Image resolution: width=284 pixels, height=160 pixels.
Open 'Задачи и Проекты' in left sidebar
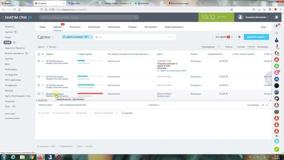(15, 48)
